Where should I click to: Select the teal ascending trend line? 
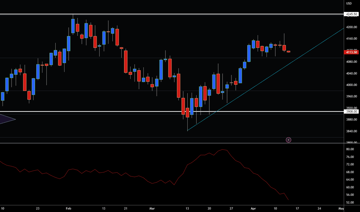(265, 79)
